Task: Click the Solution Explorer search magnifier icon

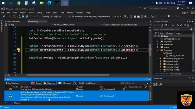Action: point(191,29)
